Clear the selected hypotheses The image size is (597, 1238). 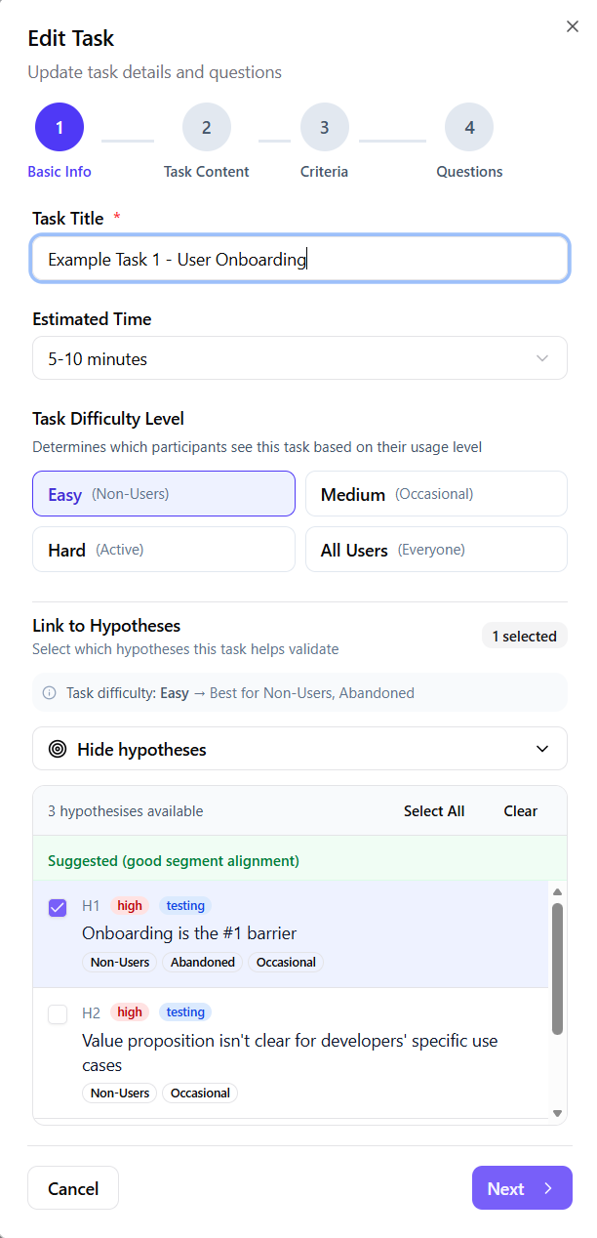pyautogui.click(x=521, y=811)
